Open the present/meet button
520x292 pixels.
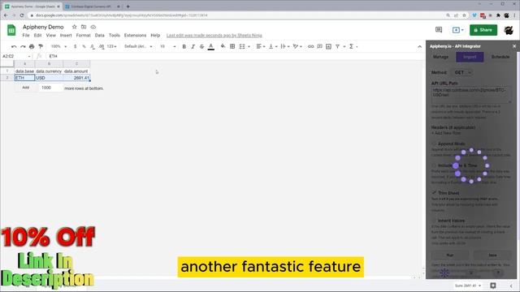click(457, 30)
